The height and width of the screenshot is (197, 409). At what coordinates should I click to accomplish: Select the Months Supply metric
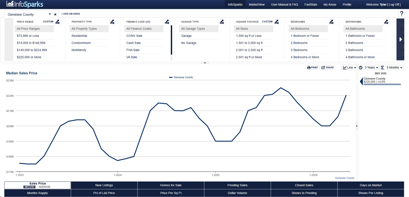coord(38,193)
